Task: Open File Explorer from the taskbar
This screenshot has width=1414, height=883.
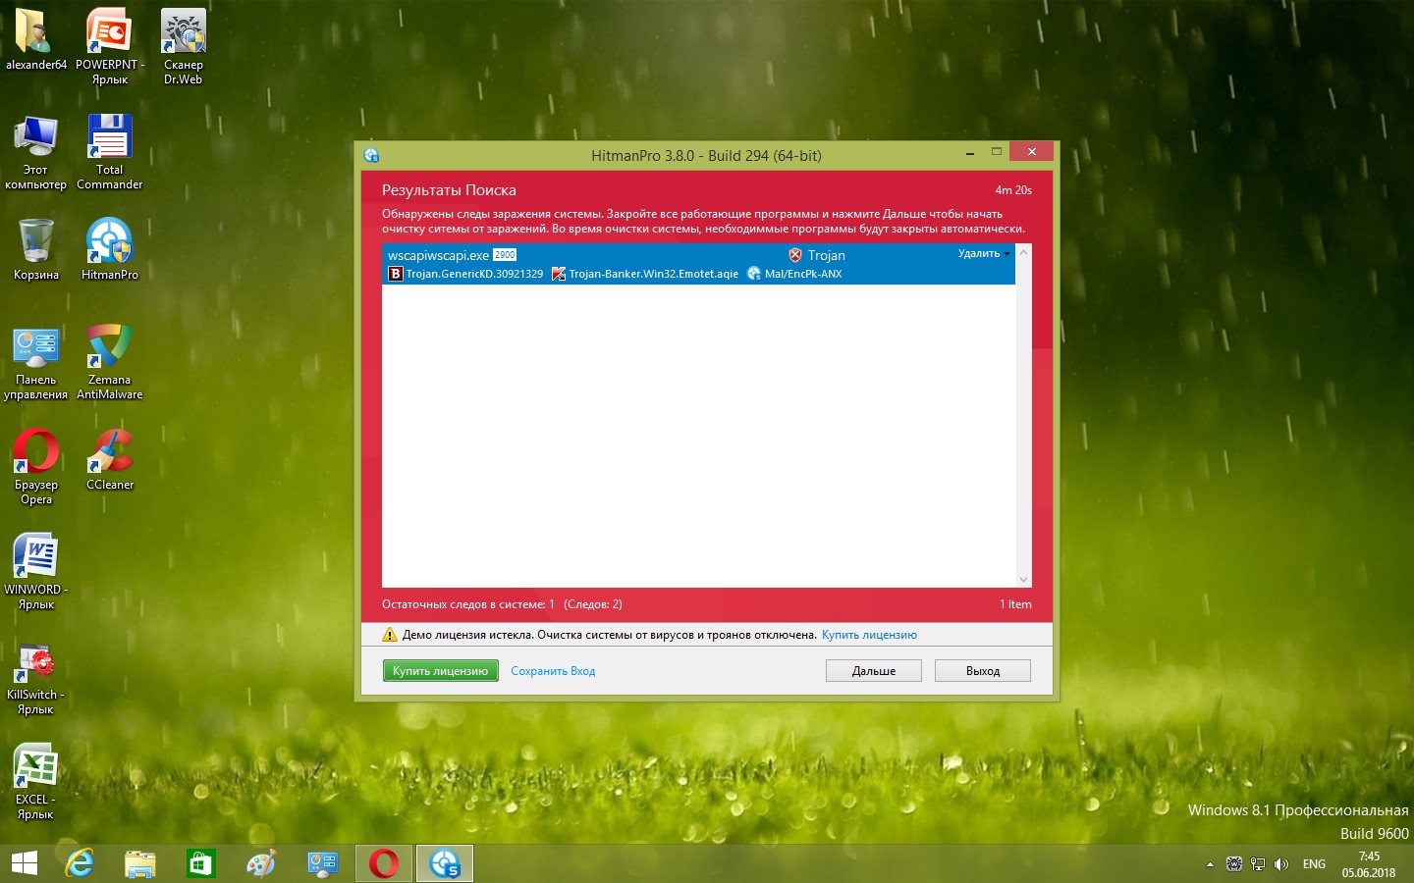Action: [x=140, y=863]
